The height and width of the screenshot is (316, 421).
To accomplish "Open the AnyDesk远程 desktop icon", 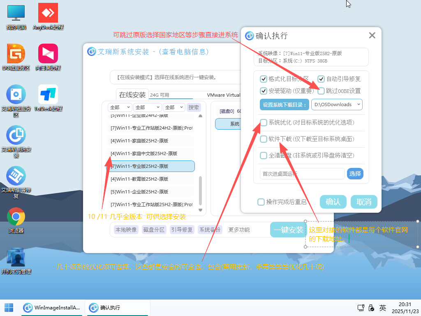I will [x=48, y=13].
